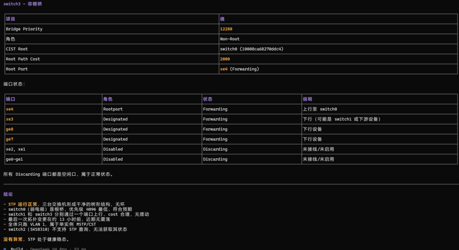Viewport: 459px width, 250px height.
Task: Click the ge8 port name
Action: coord(9,129)
